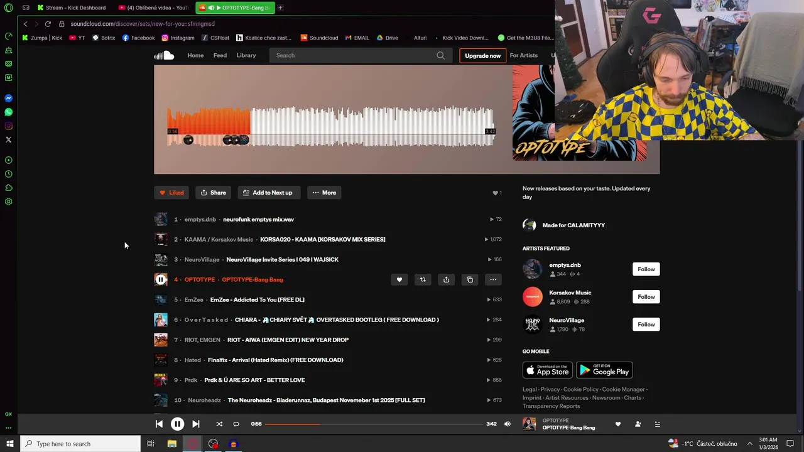Skip to the previous track
The image size is (804, 452).
point(159,424)
